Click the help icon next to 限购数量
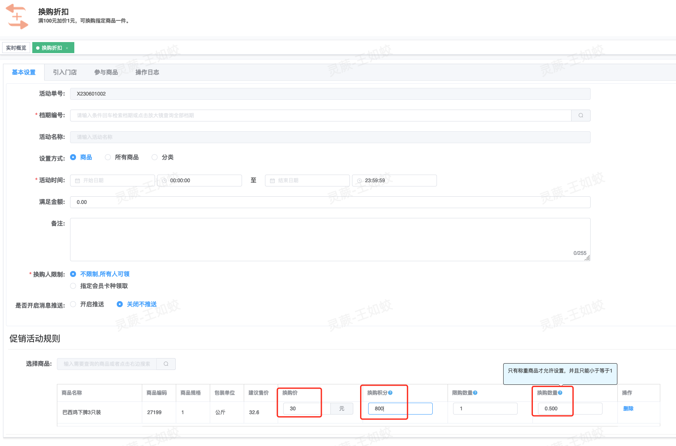This screenshot has width=676, height=446. tap(475, 393)
